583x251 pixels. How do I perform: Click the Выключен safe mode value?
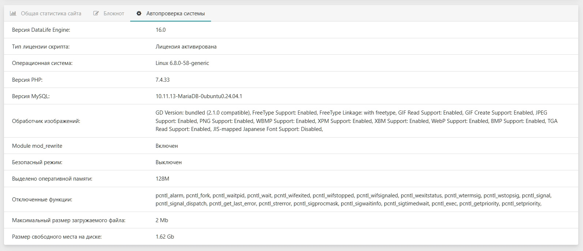pyautogui.click(x=168, y=162)
